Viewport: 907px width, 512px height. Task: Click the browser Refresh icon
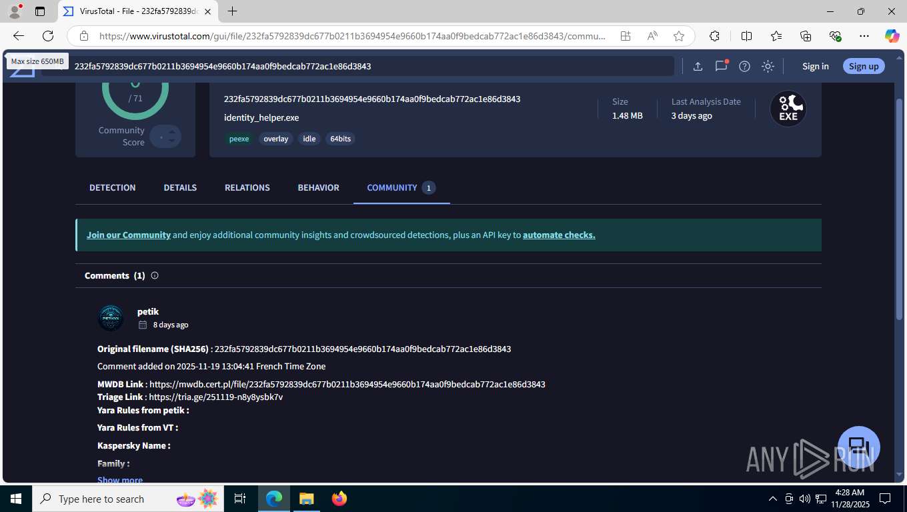(48, 36)
